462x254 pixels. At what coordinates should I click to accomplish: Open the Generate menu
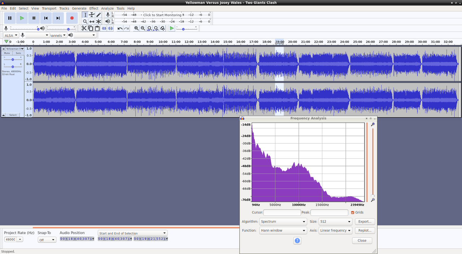pyautogui.click(x=79, y=8)
